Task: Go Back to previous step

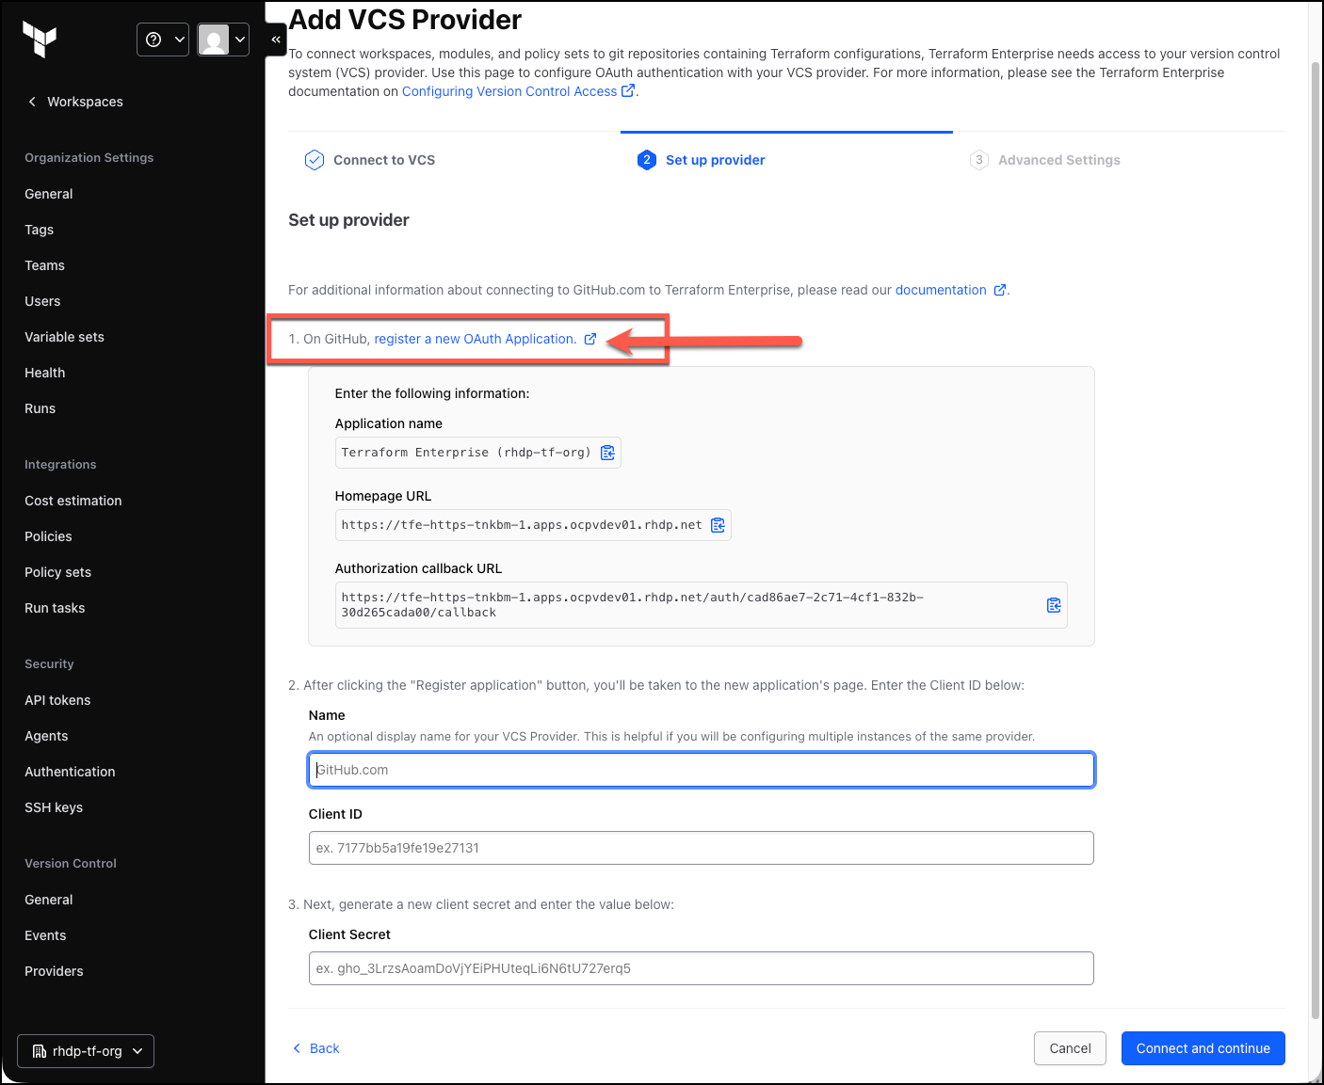Action: click(315, 1048)
